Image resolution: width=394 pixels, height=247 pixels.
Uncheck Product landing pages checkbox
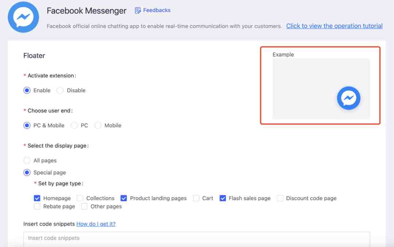pyautogui.click(x=124, y=198)
